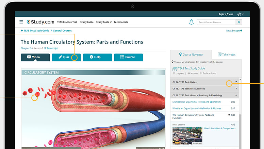Click the Quiz button
This screenshot has width=264, height=149.
click(x=66, y=57)
